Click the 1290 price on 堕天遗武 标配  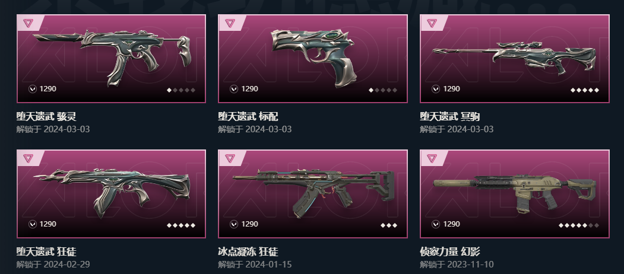pos(249,89)
